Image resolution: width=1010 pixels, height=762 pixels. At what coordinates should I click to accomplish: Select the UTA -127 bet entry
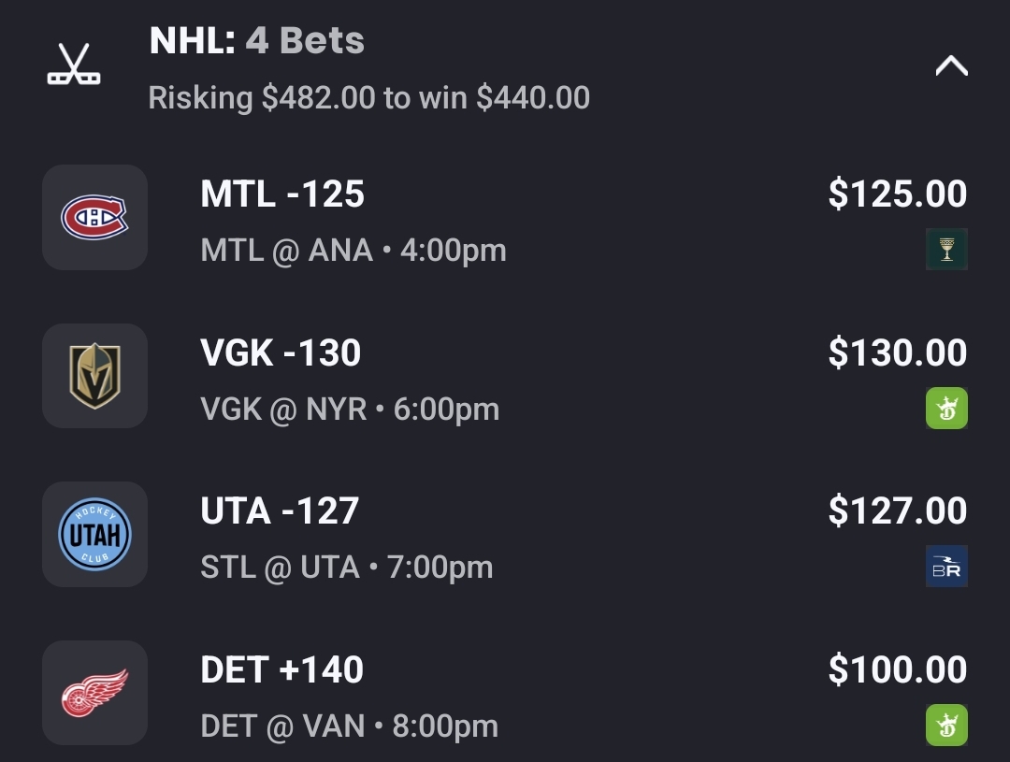280,511
